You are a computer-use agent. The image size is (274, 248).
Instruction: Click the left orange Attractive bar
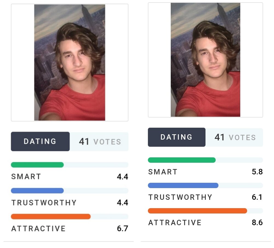51,216
